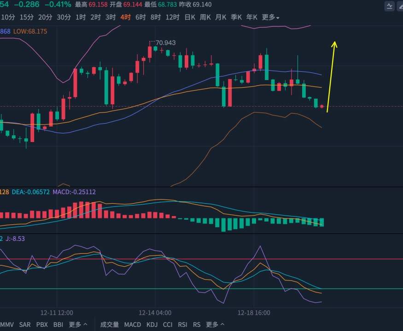The image size is (403, 331).
Task: Open the 周K weekly chart
Action: (x=205, y=17)
